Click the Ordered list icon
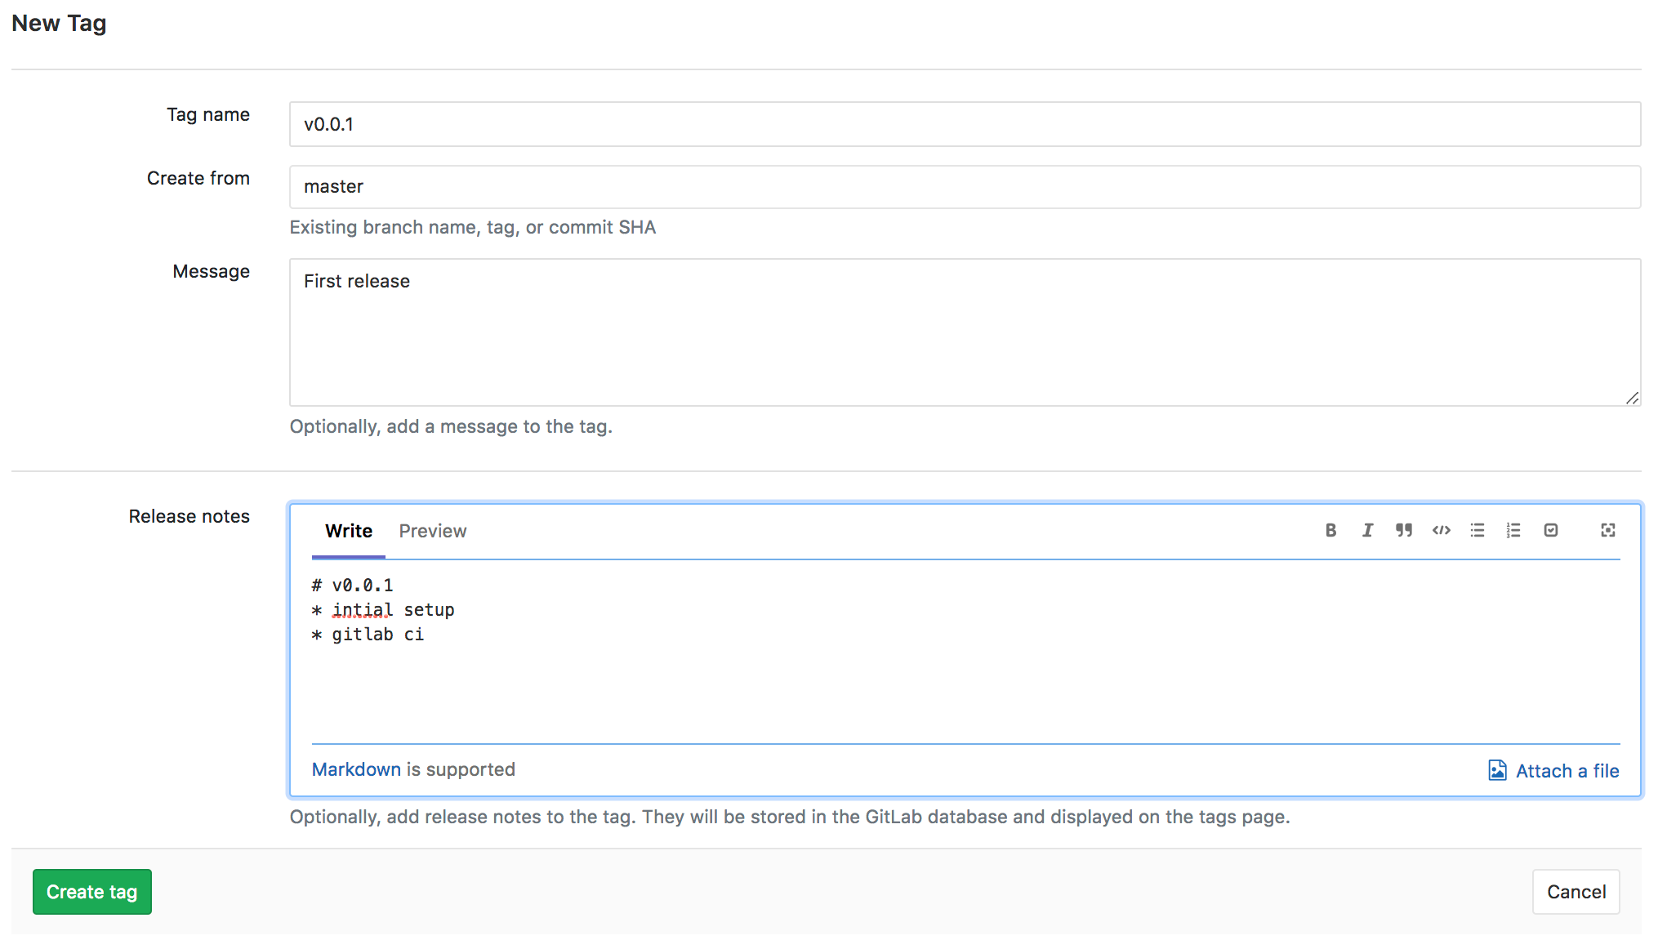Image resolution: width=1658 pixels, height=949 pixels. (x=1513, y=530)
